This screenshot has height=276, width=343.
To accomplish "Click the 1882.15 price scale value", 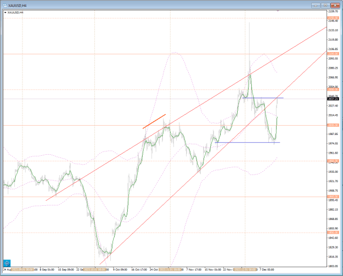I will pos(333,210).
